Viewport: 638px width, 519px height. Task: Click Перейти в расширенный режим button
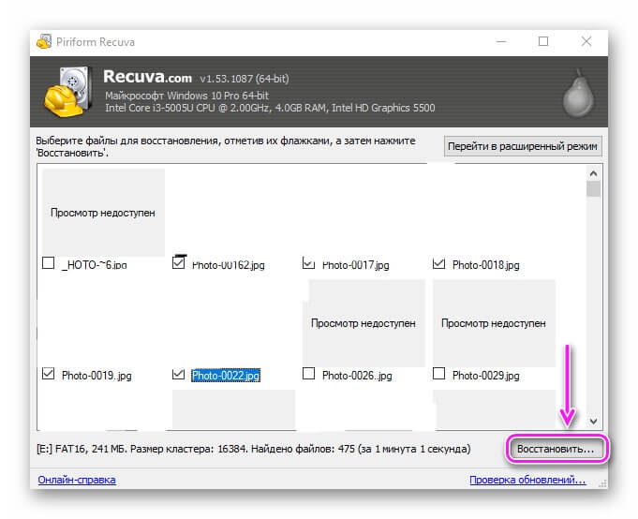coord(523,146)
